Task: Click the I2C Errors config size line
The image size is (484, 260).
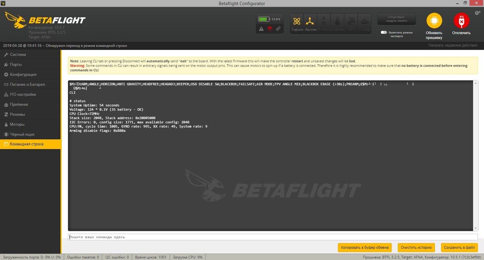Action: click(129, 122)
